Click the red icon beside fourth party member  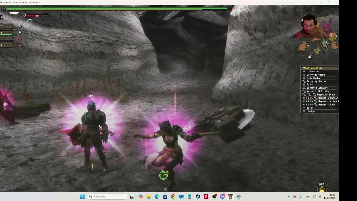(20, 45)
